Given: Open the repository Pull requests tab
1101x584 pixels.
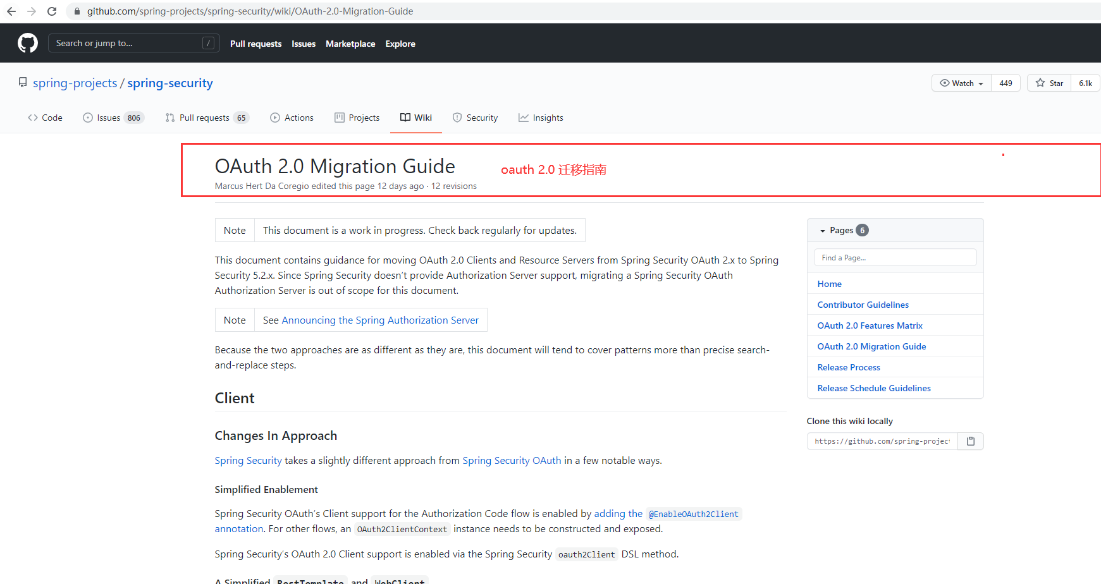Looking at the screenshot, I should click(x=207, y=118).
